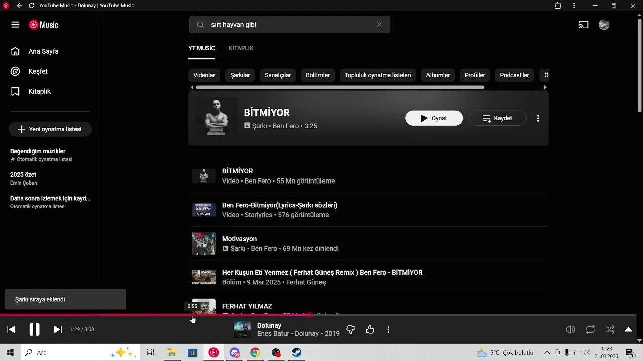
Task: Open more actions for Dolunay in the player bar
Action: 388,329
